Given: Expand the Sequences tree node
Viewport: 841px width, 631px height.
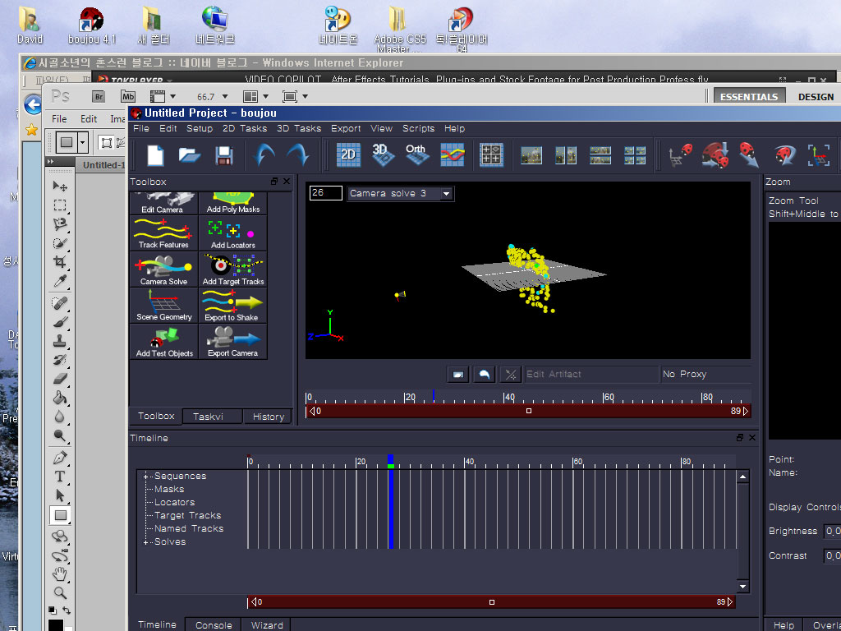Looking at the screenshot, I should click(x=145, y=477).
